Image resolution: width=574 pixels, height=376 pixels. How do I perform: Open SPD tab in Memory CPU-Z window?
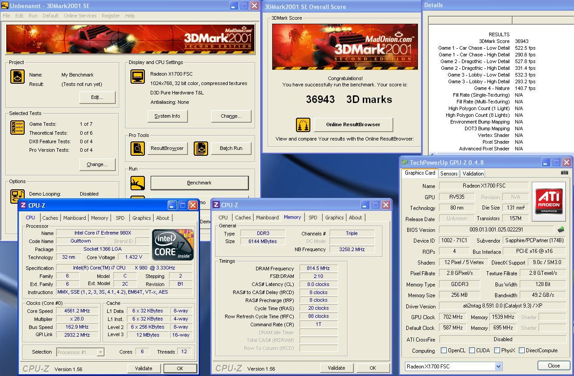313,218
